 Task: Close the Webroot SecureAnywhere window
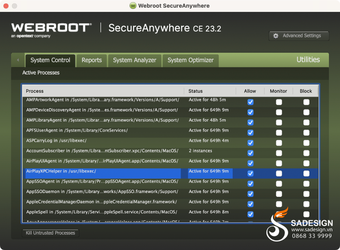[6, 6]
